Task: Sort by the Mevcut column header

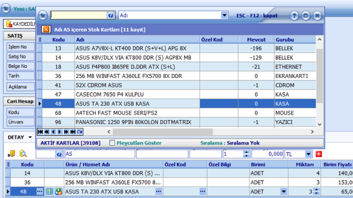Action: point(256,40)
